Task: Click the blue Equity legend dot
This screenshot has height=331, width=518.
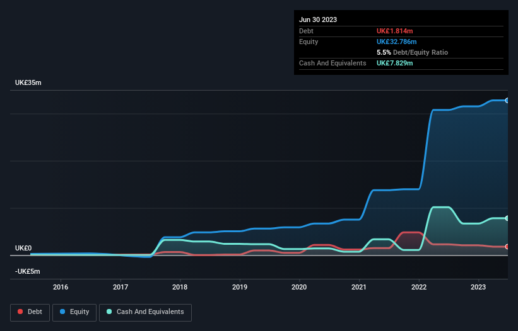Action: point(62,311)
